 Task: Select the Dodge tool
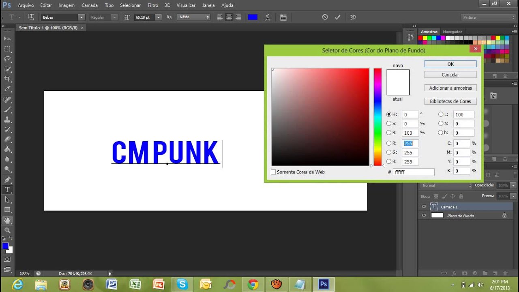tap(7, 169)
